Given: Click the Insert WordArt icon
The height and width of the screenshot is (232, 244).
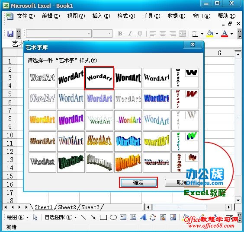Looking at the screenshot, I should click(143, 217).
